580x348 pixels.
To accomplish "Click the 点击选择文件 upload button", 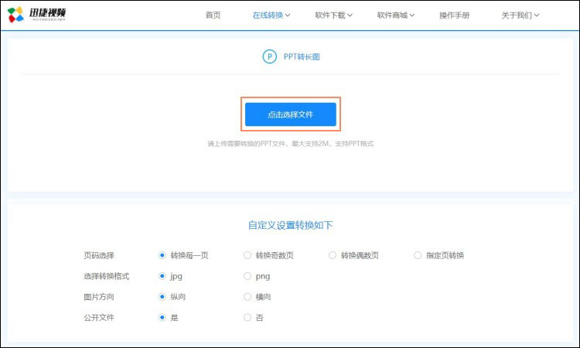I will point(290,114).
